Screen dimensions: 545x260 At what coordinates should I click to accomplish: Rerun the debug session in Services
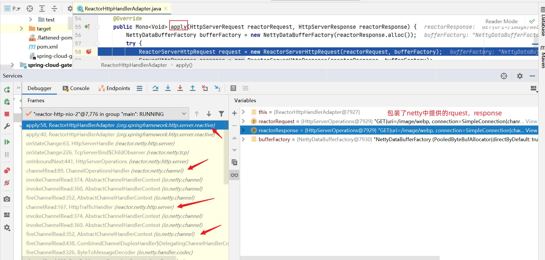click(7, 89)
